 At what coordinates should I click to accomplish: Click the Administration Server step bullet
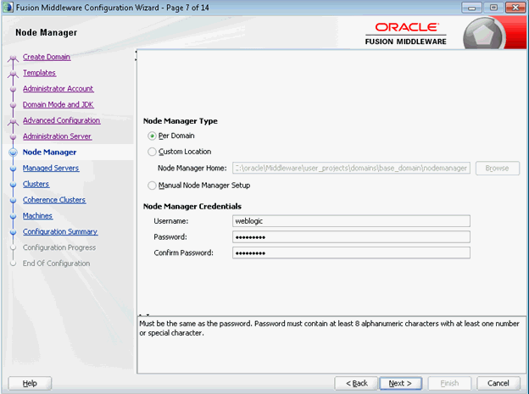pos(14,136)
